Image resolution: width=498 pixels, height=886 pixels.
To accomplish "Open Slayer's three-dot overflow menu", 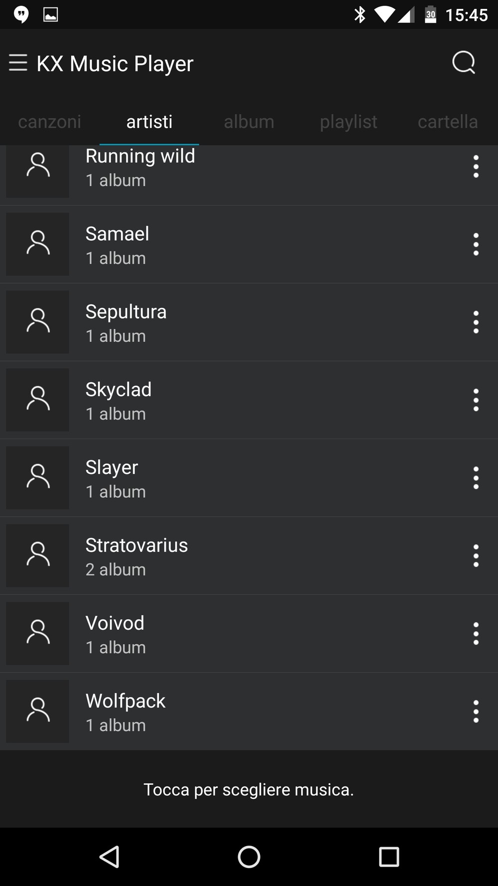I will (476, 478).
